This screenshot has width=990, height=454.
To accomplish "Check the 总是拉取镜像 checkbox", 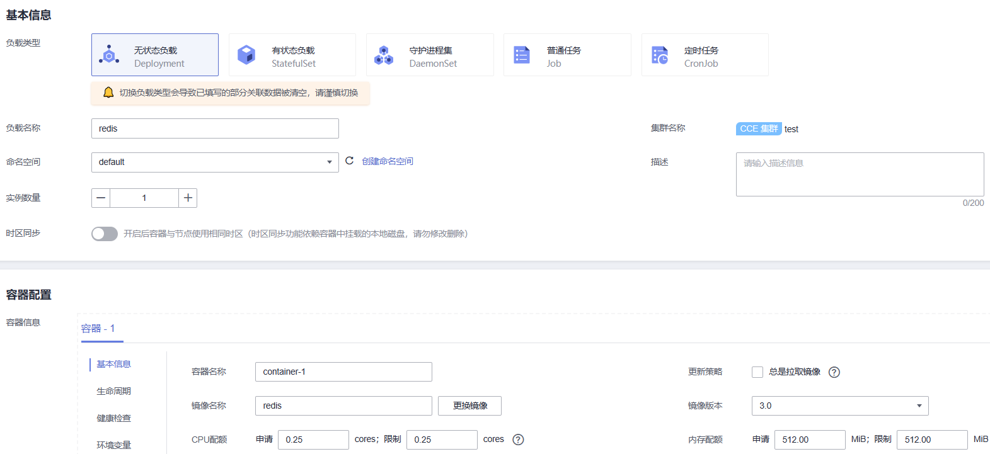I will click(x=757, y=372).
